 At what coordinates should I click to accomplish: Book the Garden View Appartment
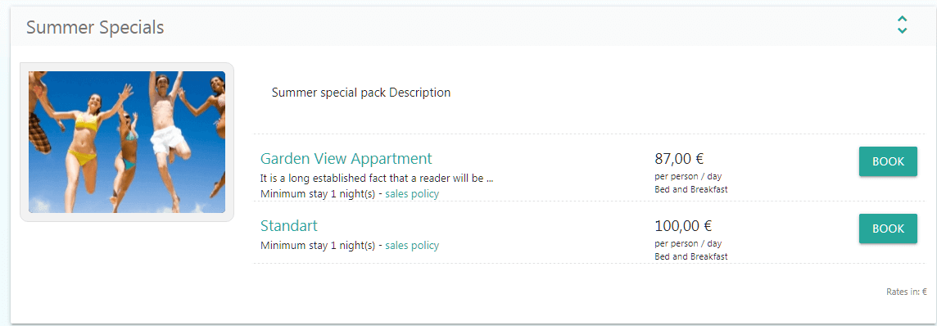(888, 161)
